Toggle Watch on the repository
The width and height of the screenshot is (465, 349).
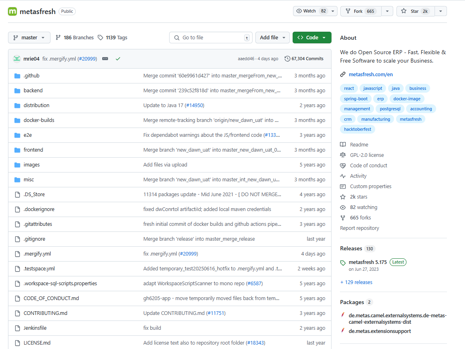tap(311, 11)
